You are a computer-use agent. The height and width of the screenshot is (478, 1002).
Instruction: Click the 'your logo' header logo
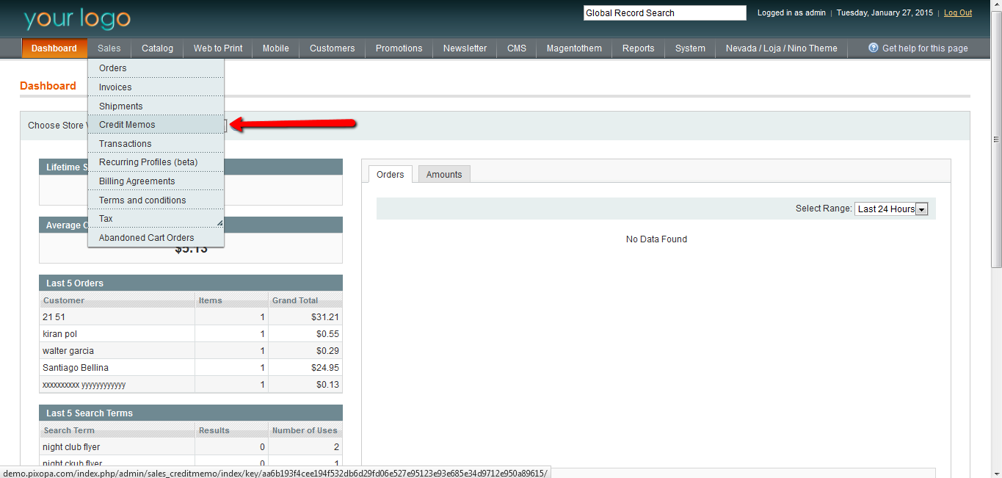[x=77, y=18]
